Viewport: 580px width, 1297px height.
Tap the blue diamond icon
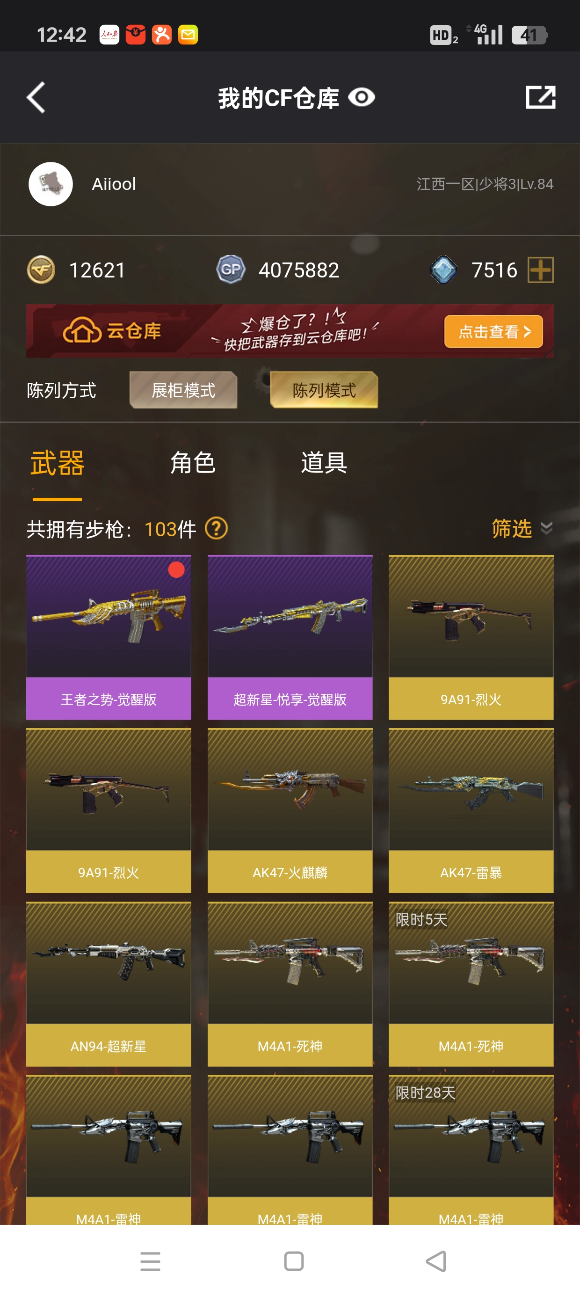[443, 270]
